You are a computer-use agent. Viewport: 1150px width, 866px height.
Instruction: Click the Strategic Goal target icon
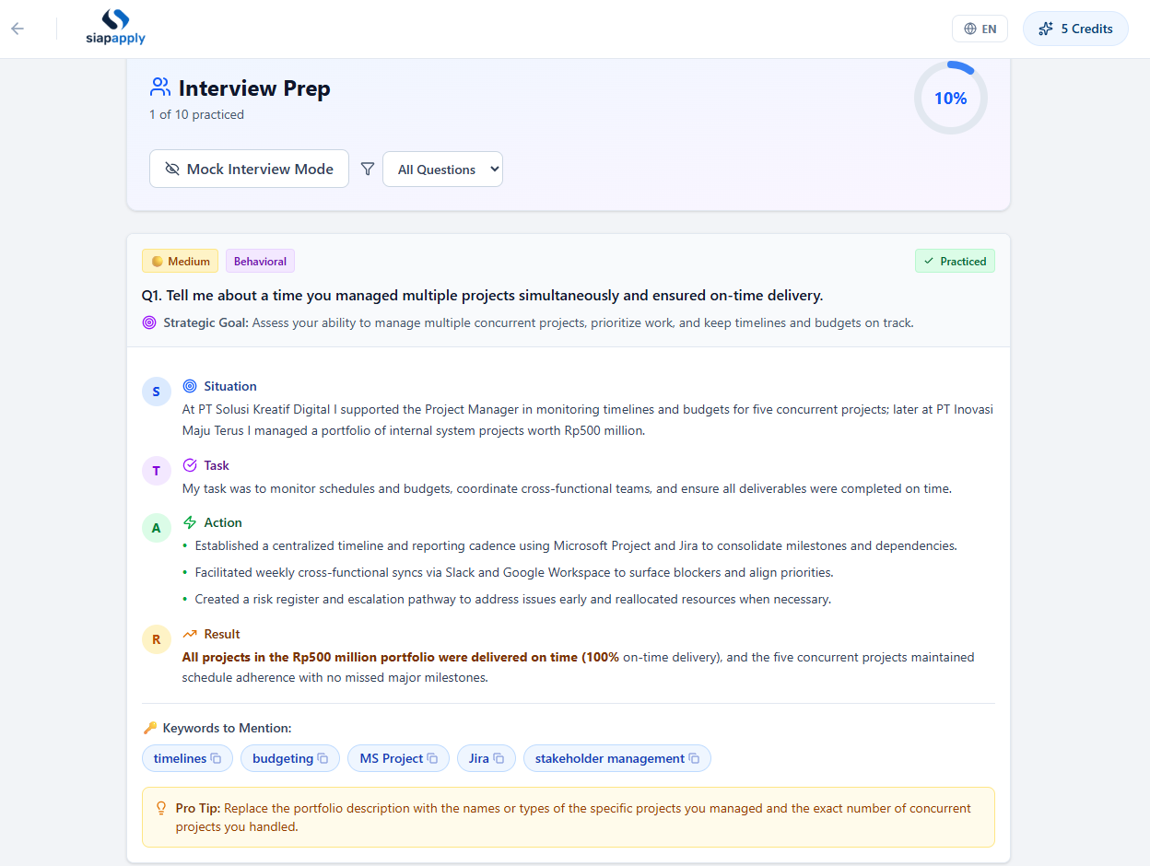point(149,322)
